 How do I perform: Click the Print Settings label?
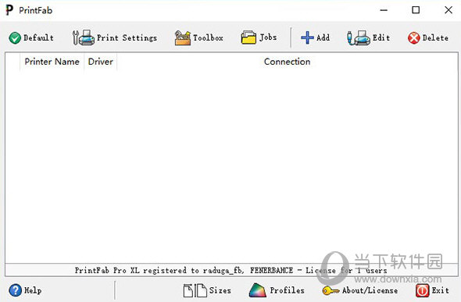pyautogui.click(x=127, y=38)
